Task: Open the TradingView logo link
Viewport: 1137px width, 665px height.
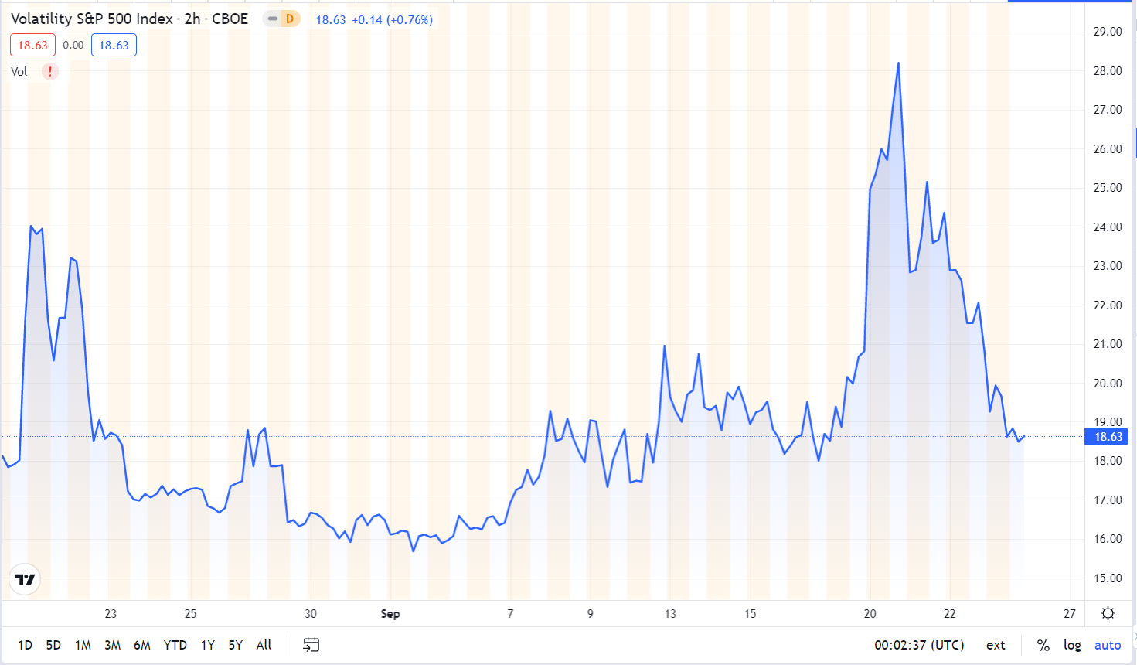Action: pos(25,579)
